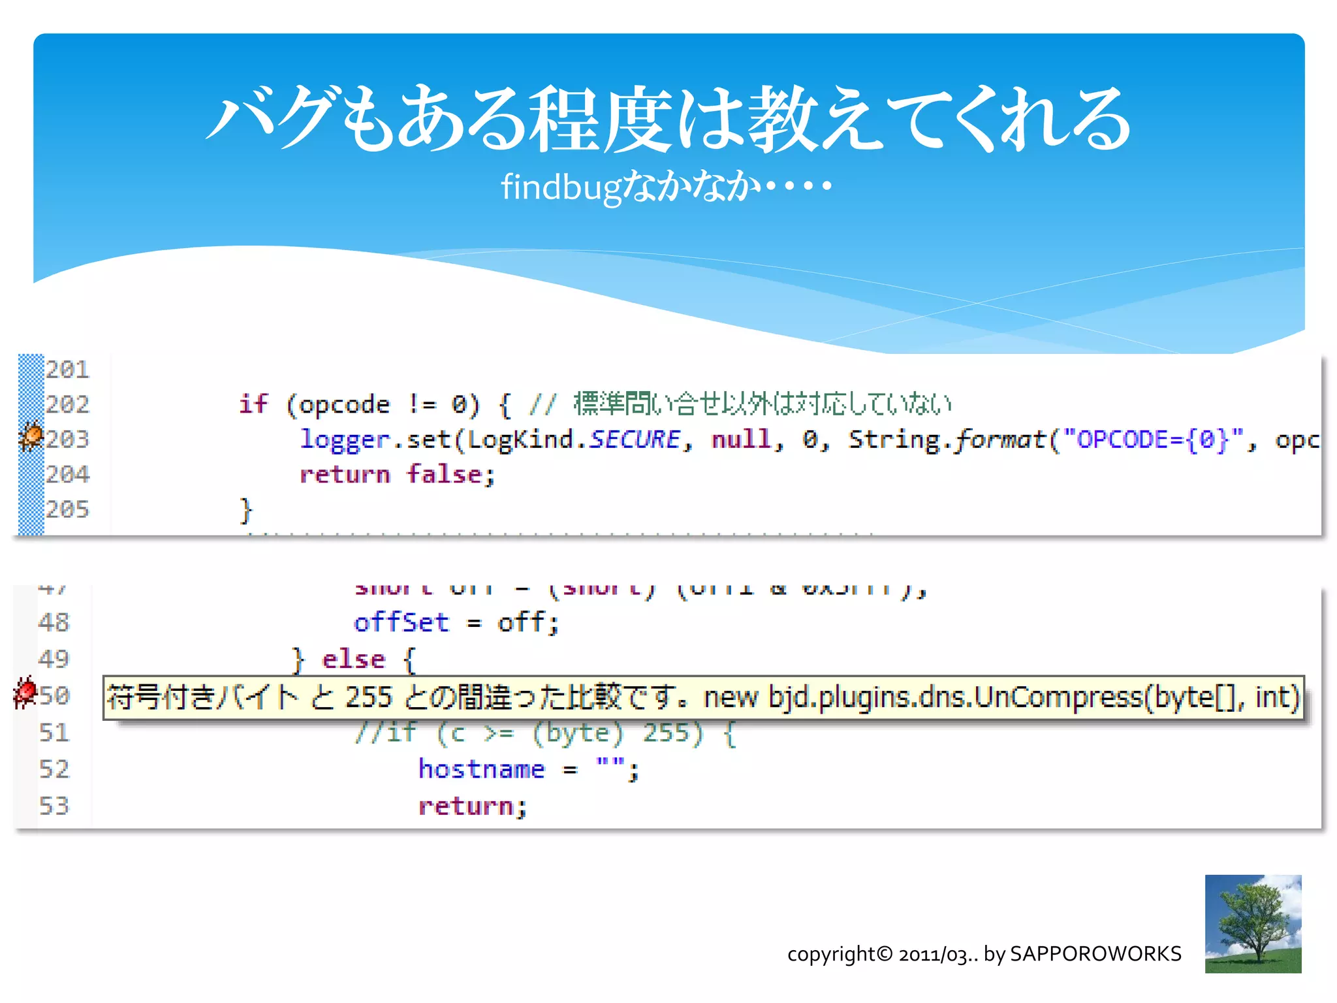
Task: Click the blue marker column beside line 201
Action: [x=31, y=370]
